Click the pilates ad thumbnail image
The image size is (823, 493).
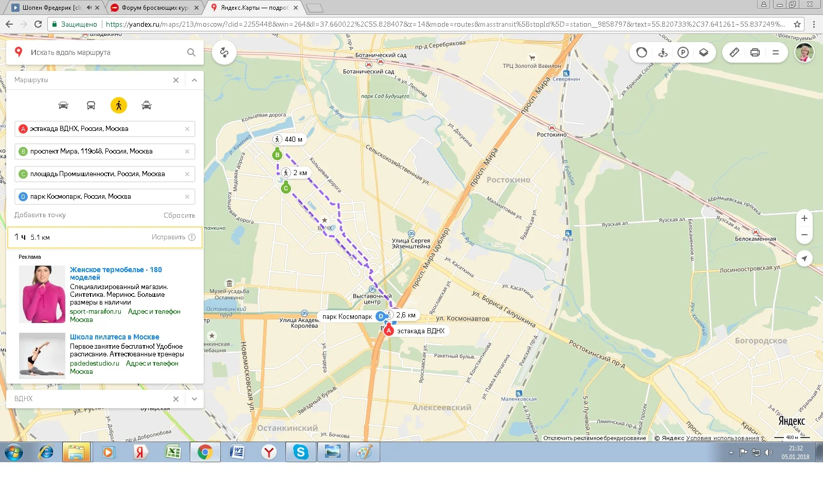point(42,355)
